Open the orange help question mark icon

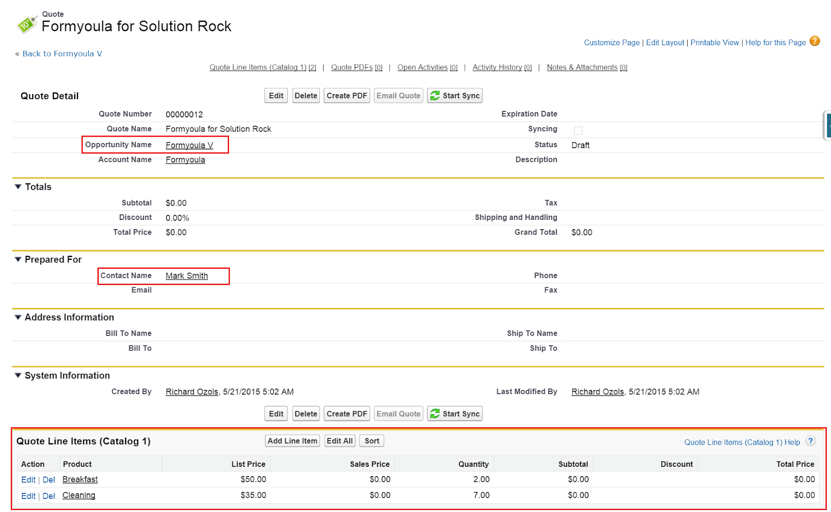click(815, 41)
